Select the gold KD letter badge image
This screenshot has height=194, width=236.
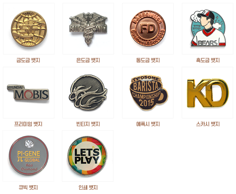coord(207,93)
